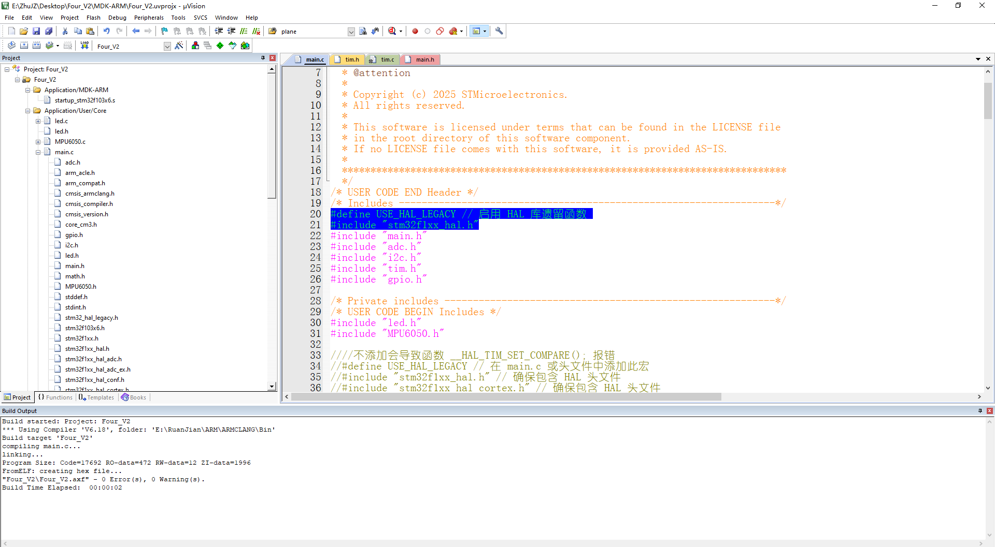Open the Peripherals menu
Viewport: 995px width, 547px height.
149,17
